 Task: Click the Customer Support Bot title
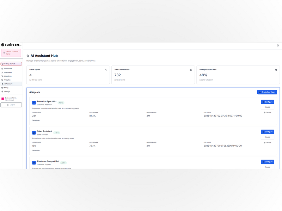[x=48, y=161]
